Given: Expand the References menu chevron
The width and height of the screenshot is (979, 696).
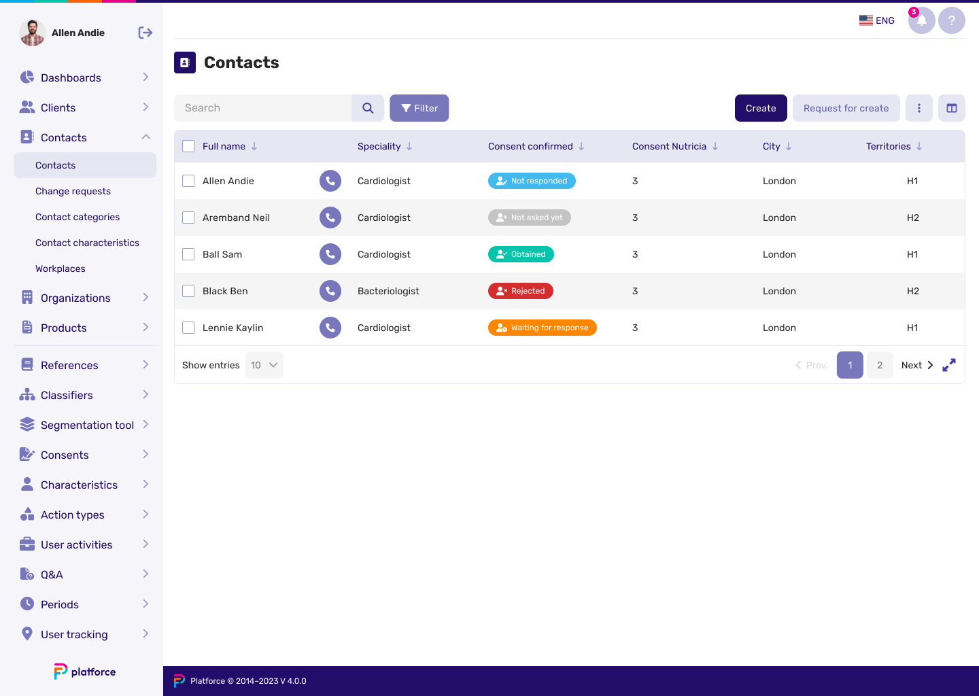Looking at the screenshot, I should pyautogui.click(x=145, y=364).
